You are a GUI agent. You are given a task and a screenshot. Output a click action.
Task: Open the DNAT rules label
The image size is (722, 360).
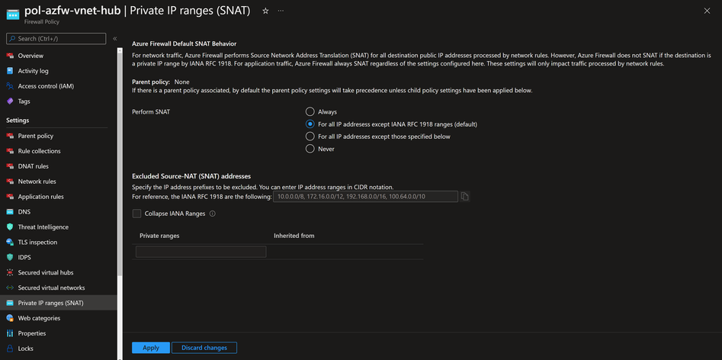click(33, 166)
